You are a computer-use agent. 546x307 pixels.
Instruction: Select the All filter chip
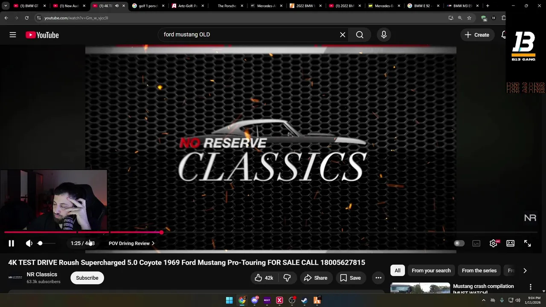[x=398, y=271]
